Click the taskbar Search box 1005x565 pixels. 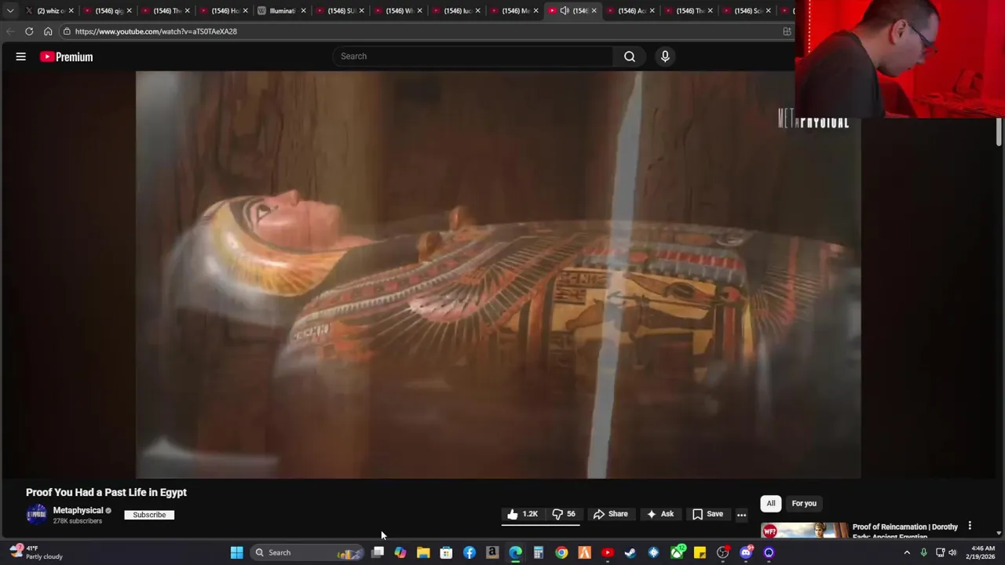[306, 552]
